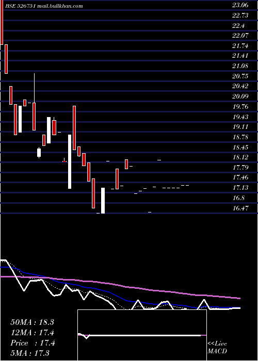Click the 22.4 price axis label
The height and width of the screenshot is (361, 258).
coord(238,26)
